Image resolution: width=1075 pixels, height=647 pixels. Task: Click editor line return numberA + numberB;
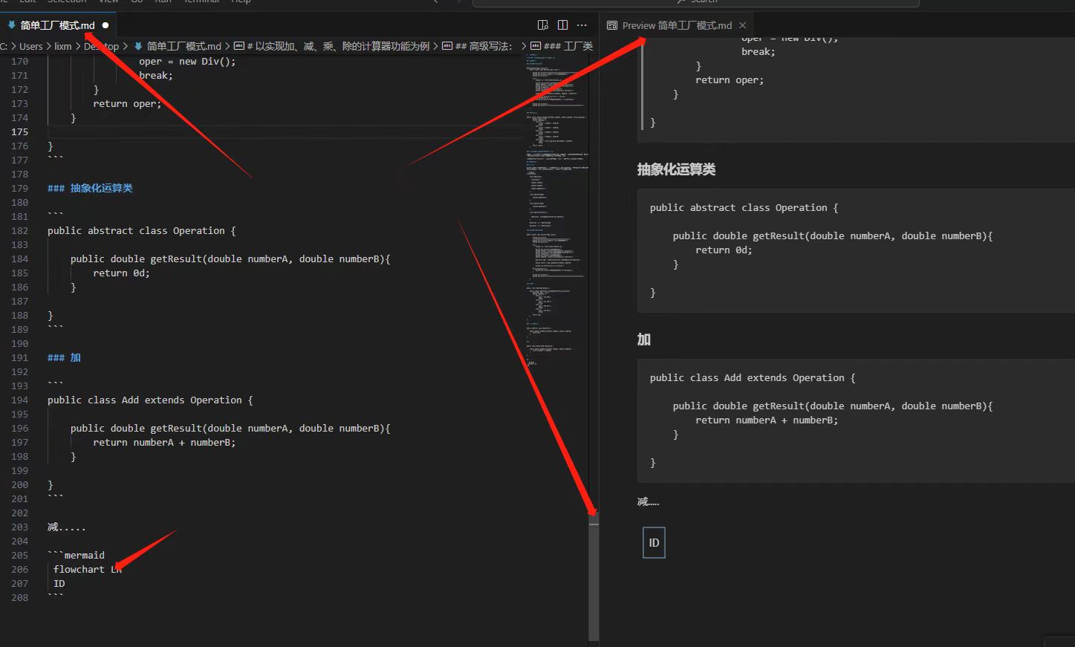pos(164,442)
